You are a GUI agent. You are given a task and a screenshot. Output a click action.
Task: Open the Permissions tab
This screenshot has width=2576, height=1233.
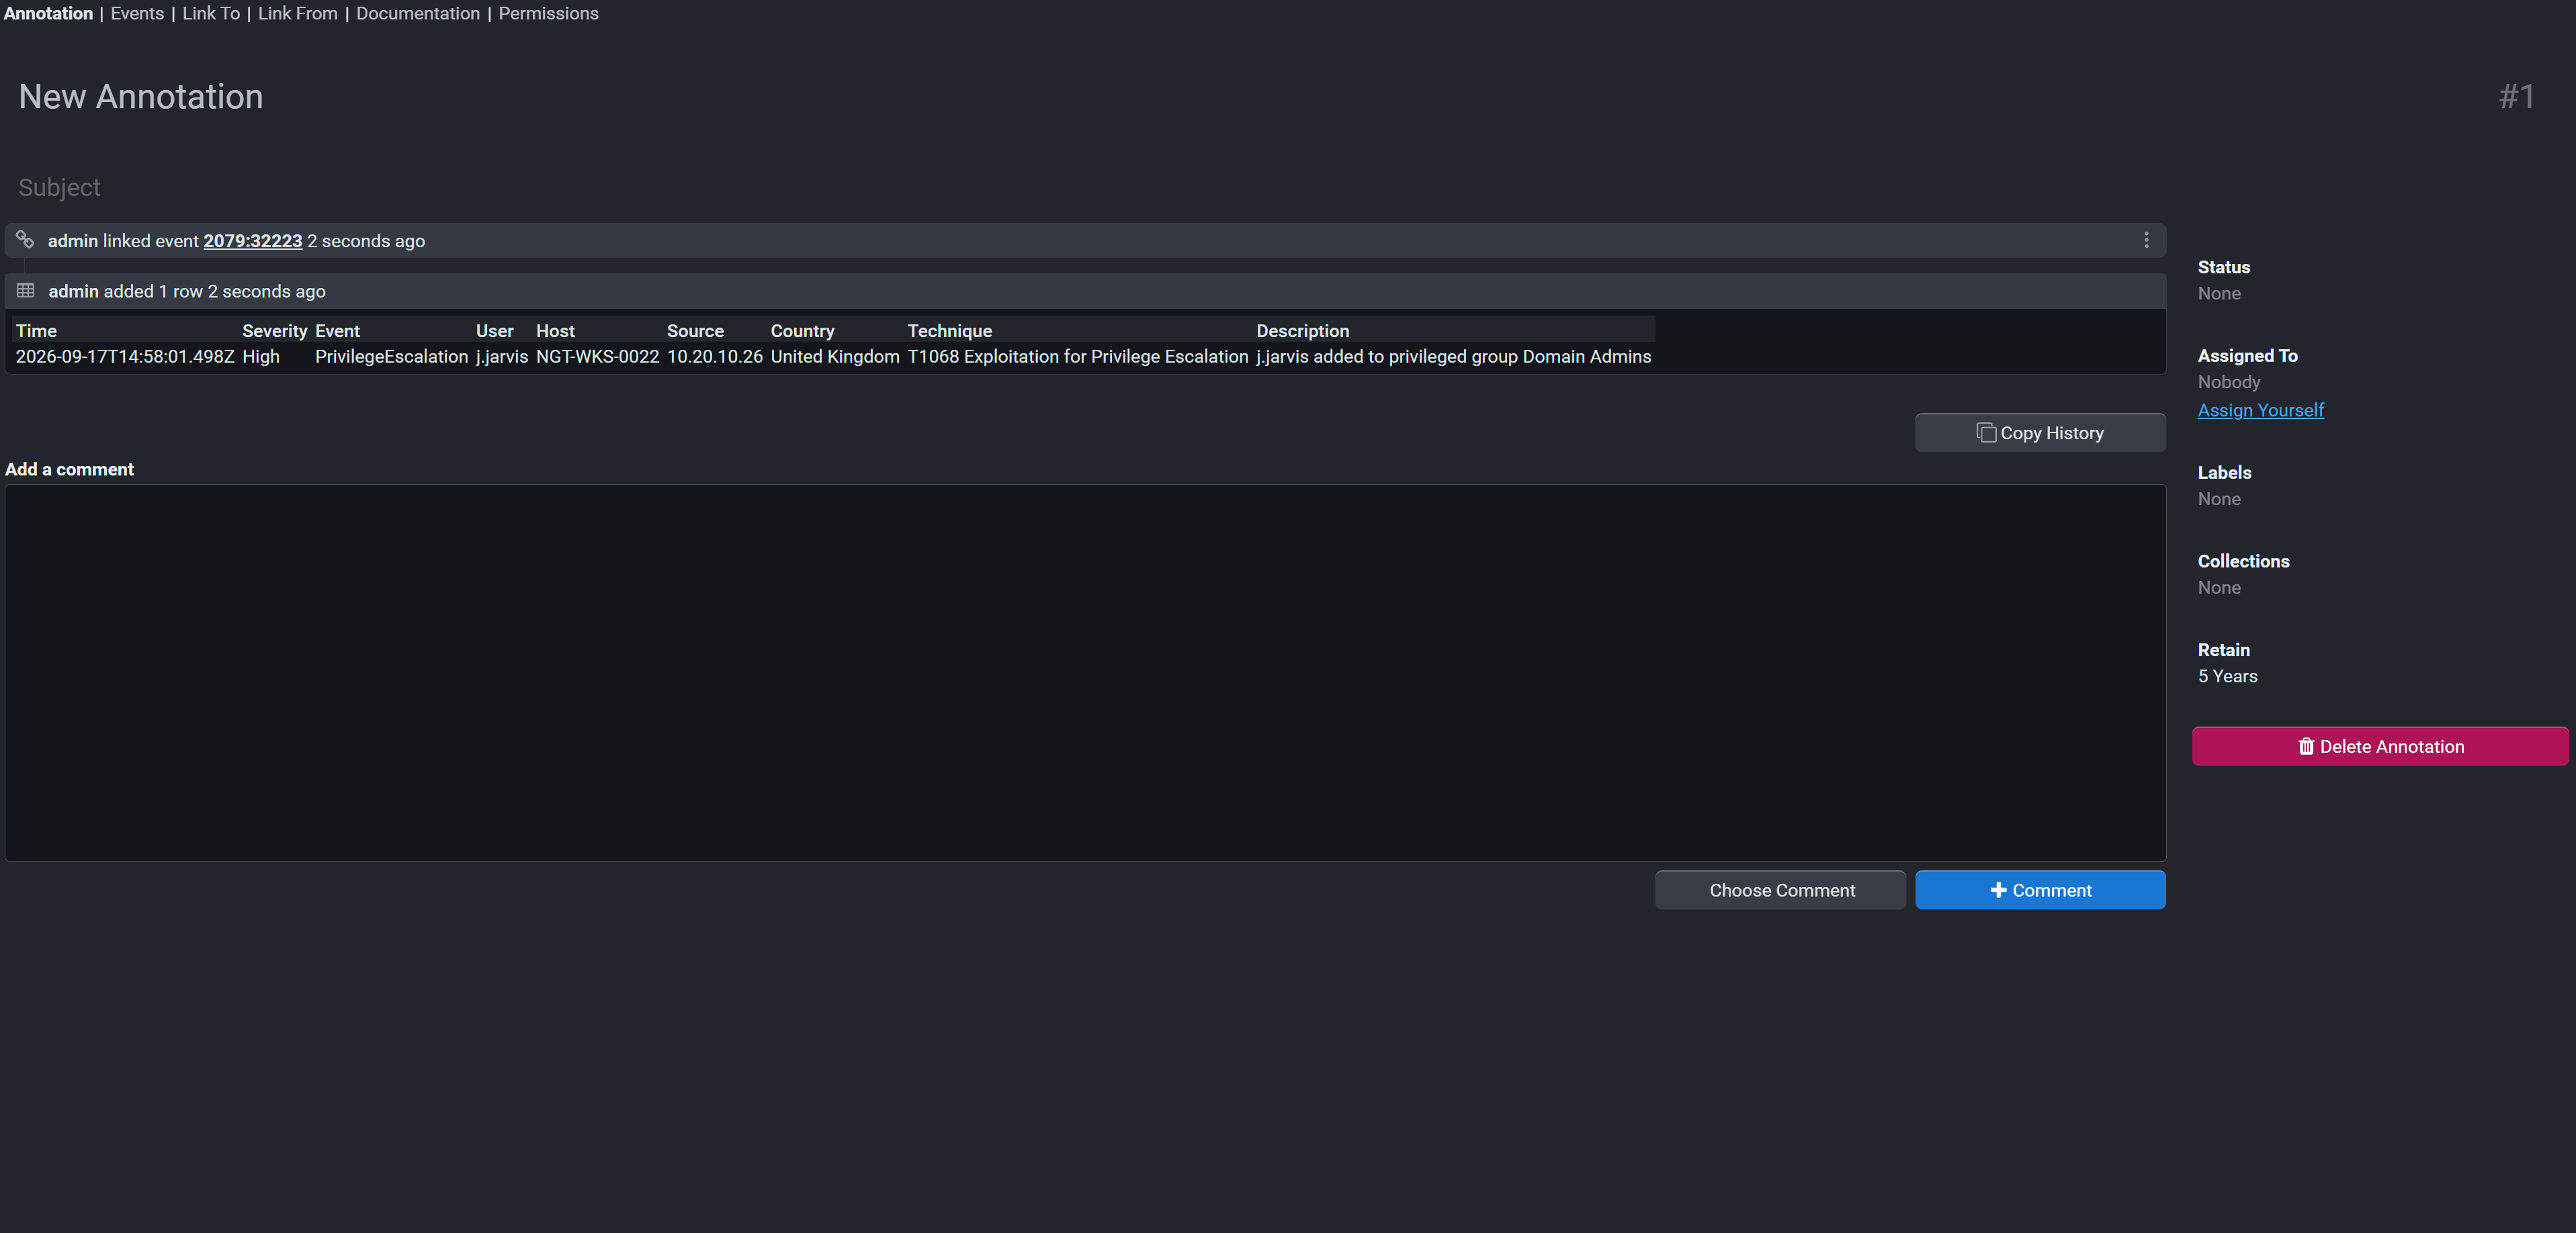pos(548,13)
